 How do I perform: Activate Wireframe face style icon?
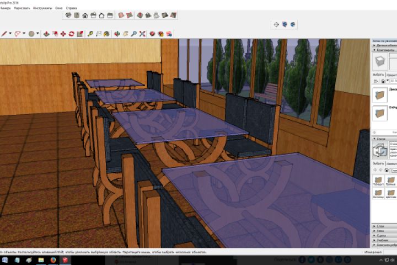point(140,15)
